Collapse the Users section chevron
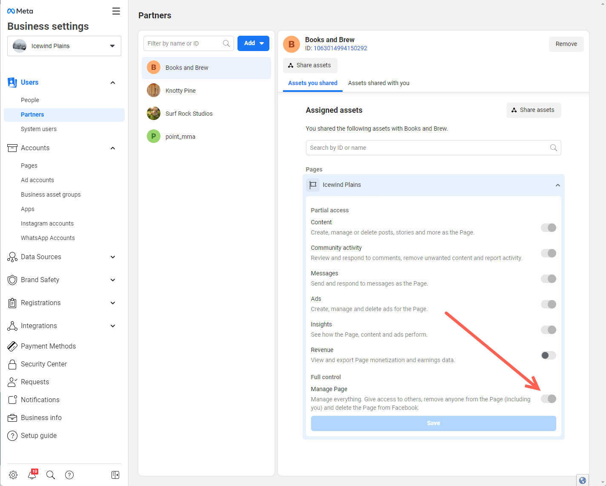Viewport: 606px width, 486px height. tap(113, 83)
